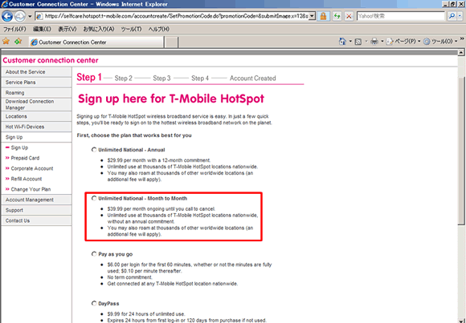Image resolution: width=466 pixels, height=323 pixels.
Task: Open Download Connection Manager sidebar link
Action: point(36,104)
